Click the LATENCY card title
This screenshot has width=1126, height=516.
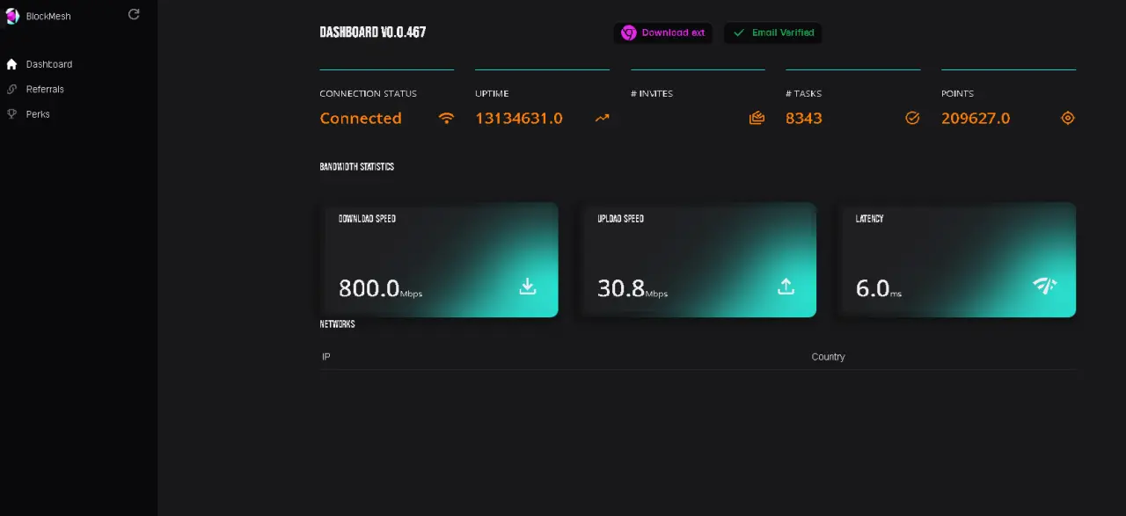(869, 219)
